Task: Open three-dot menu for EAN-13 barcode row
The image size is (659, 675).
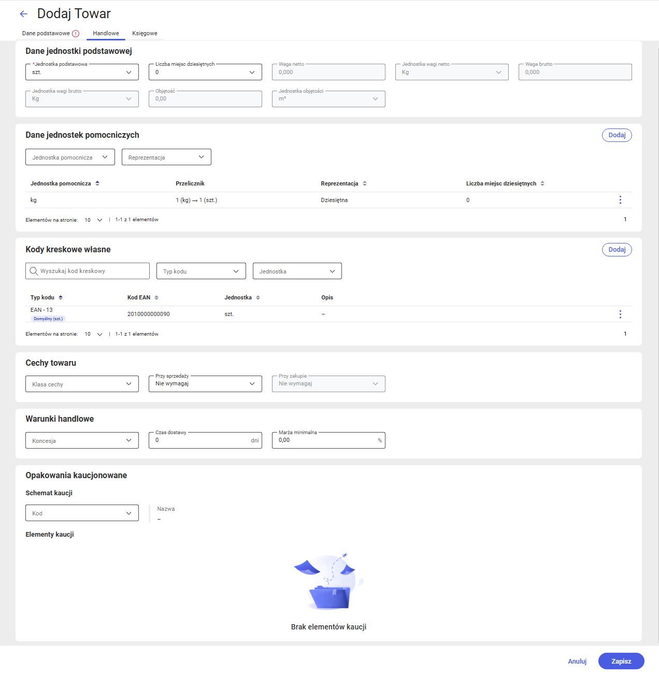Action: 620,314
